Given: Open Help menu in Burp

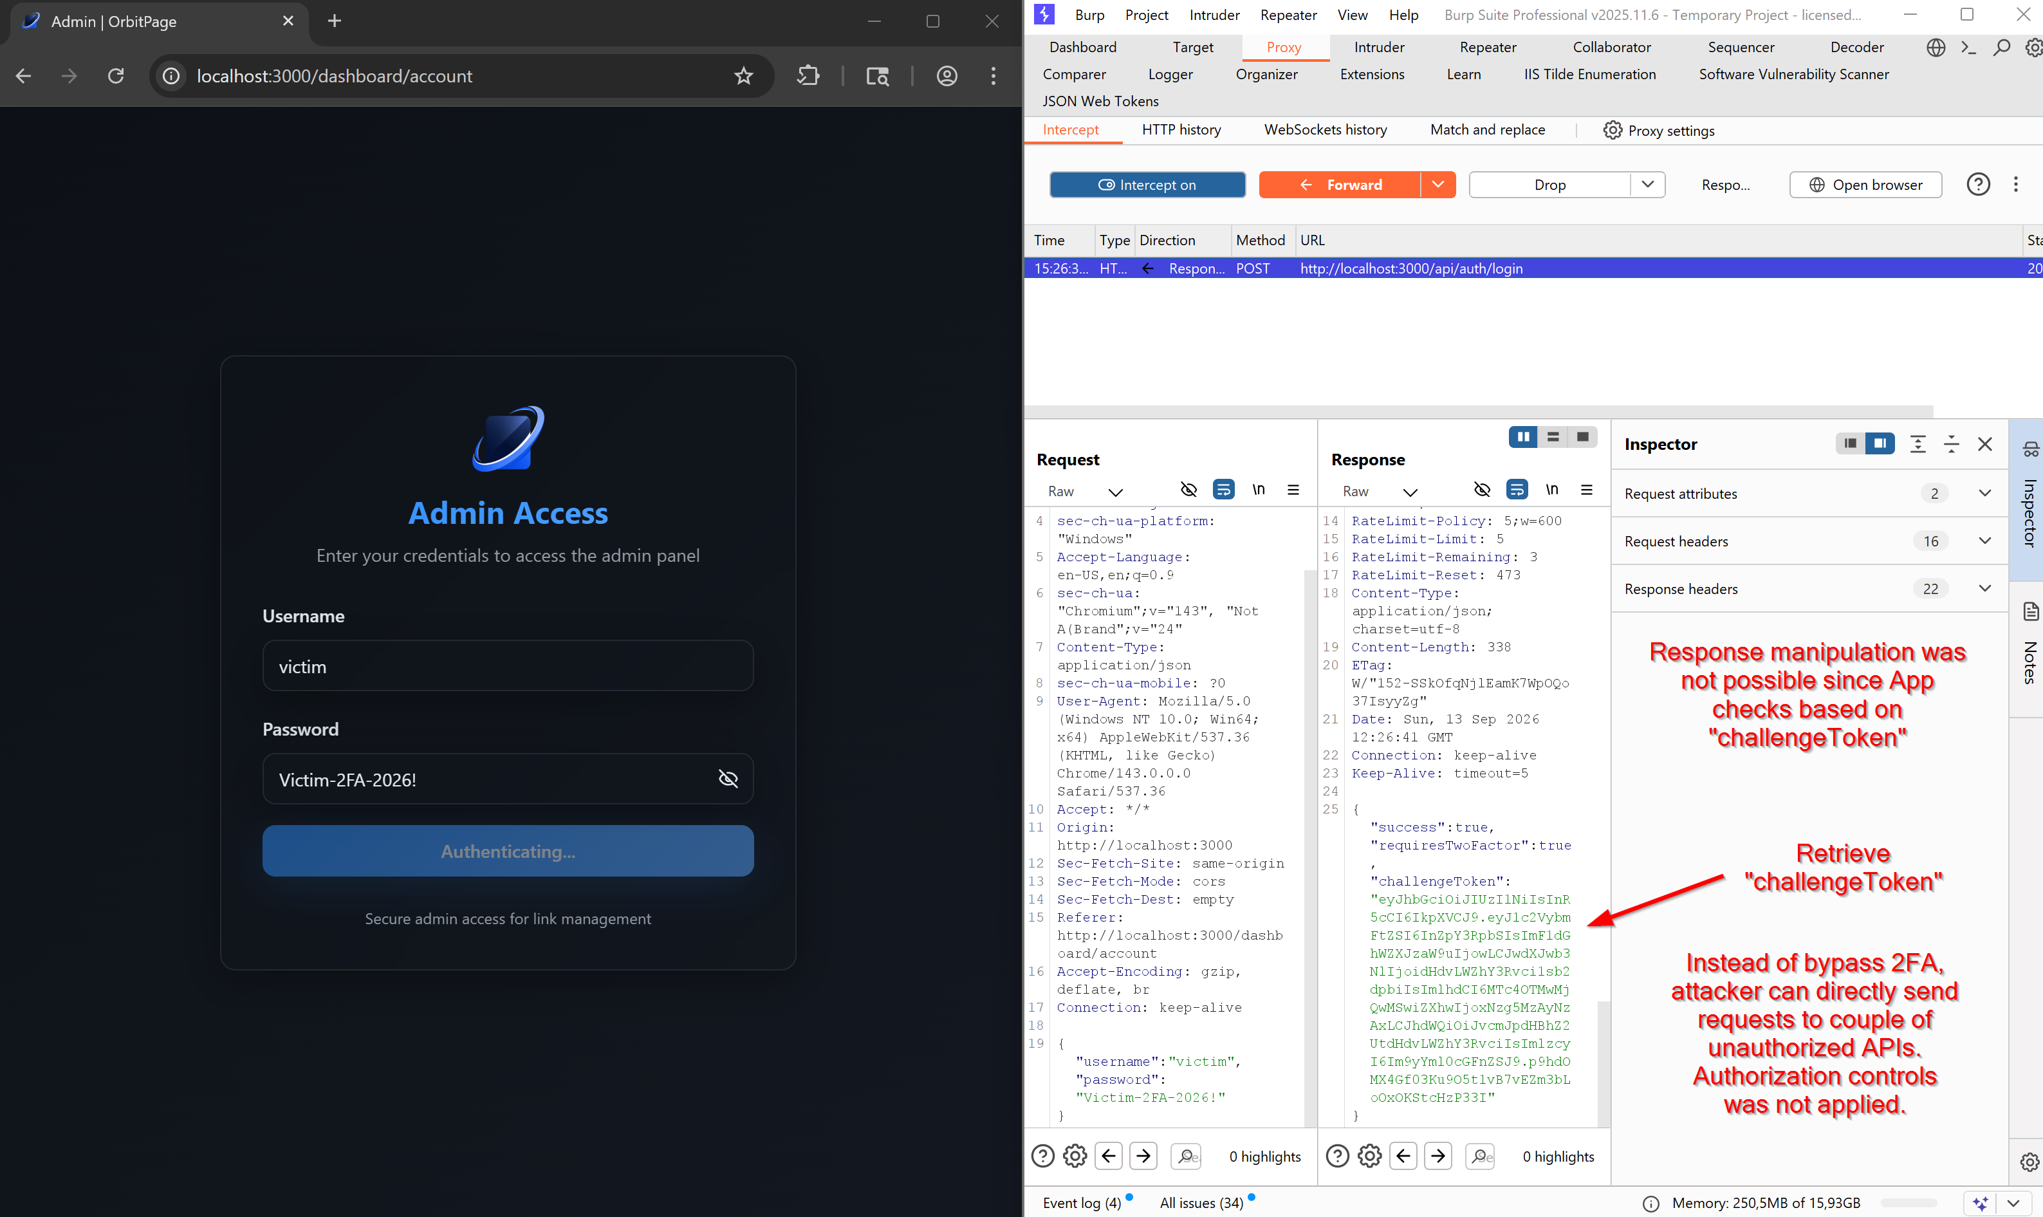Looking at the screenshot, I should coord(1403,15).
